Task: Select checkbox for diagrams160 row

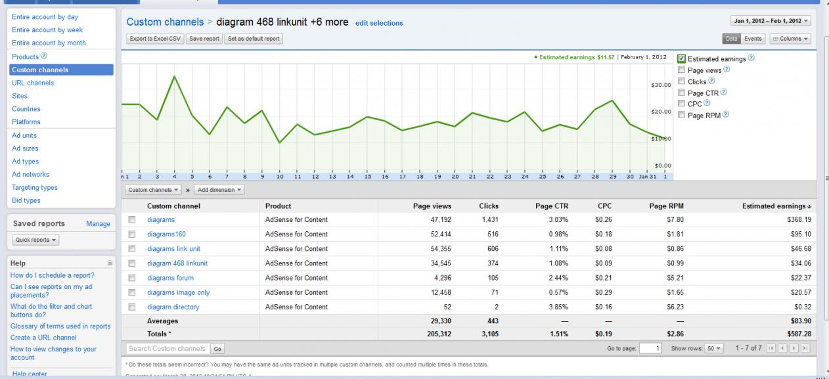Action: click(133, 234)
